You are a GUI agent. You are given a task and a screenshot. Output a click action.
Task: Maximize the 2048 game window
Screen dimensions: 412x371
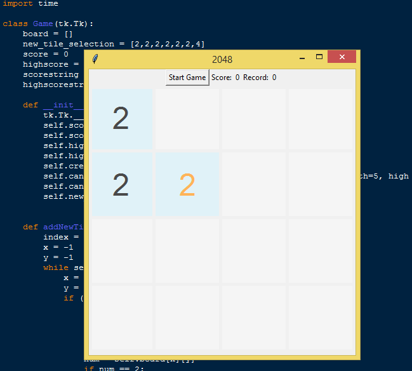coord(319,58)
